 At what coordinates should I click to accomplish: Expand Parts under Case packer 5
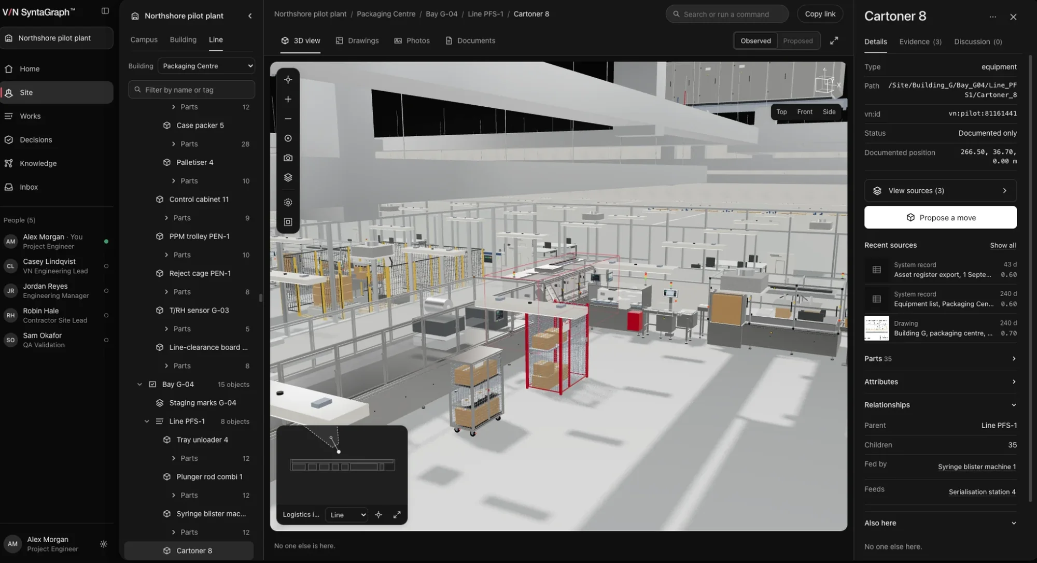173,144
